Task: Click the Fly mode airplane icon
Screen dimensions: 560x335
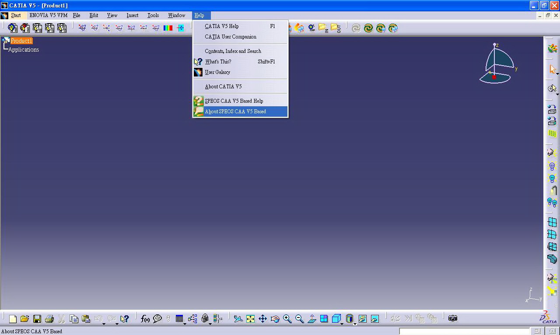Action: 238,319
